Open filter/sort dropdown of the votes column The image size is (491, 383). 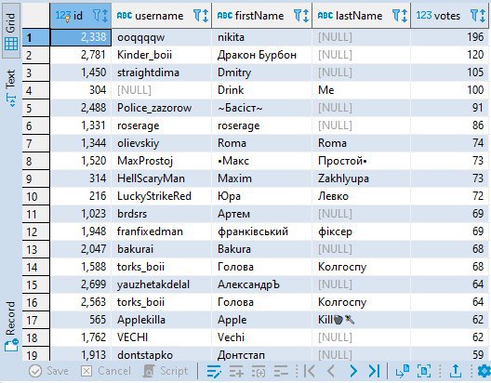tap(478, 15)
